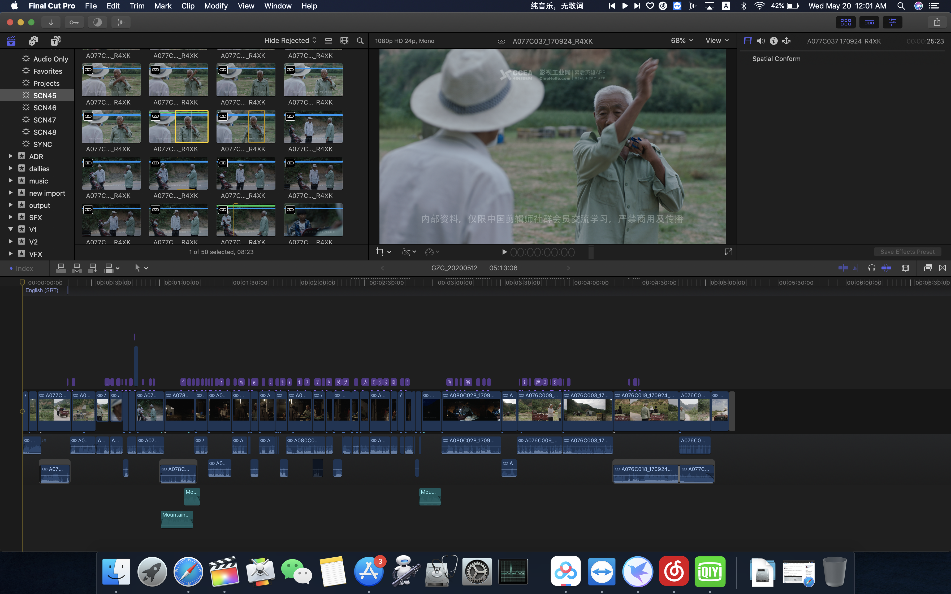Image resolution: width=951 pixels, height=594 pixels.
Task: Click the import media arrow button
Action: pyautogui.click(x=51, y=22)
